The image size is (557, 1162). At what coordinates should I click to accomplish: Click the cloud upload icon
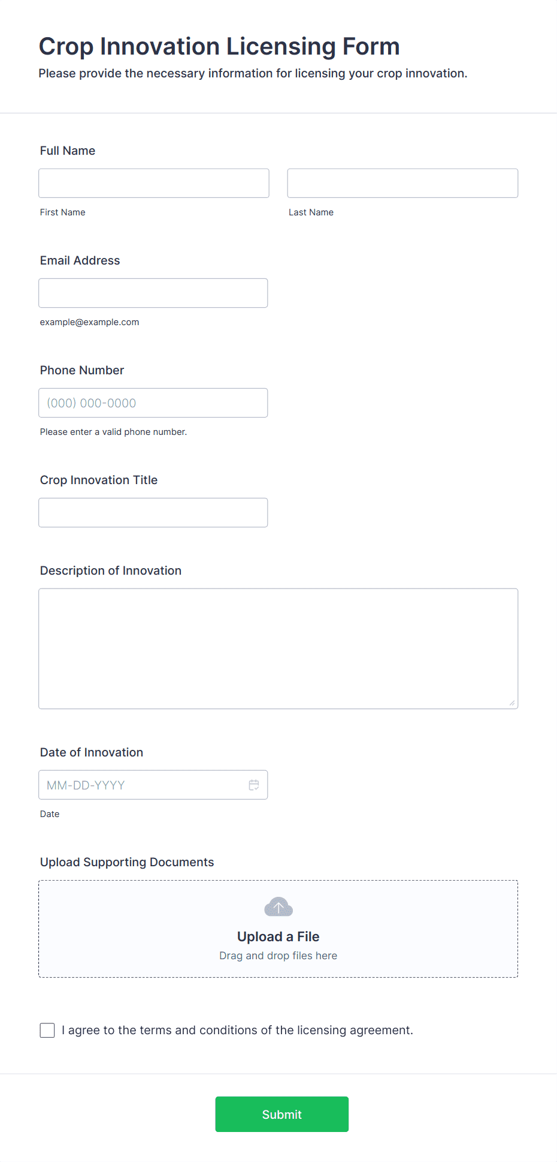click(x=278, y=907)
